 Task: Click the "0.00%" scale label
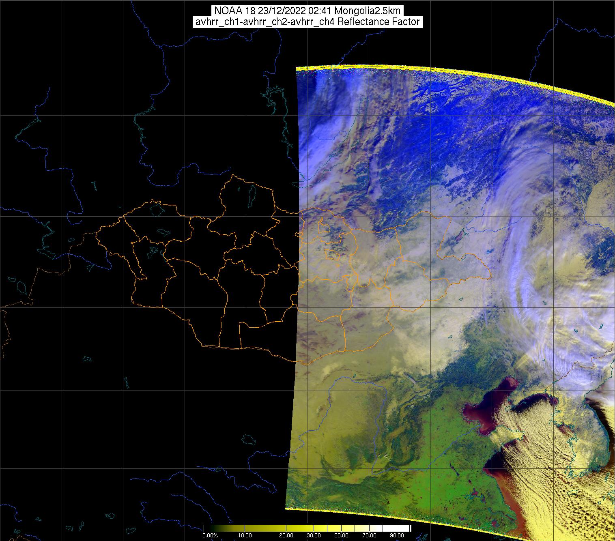[210, 536]
